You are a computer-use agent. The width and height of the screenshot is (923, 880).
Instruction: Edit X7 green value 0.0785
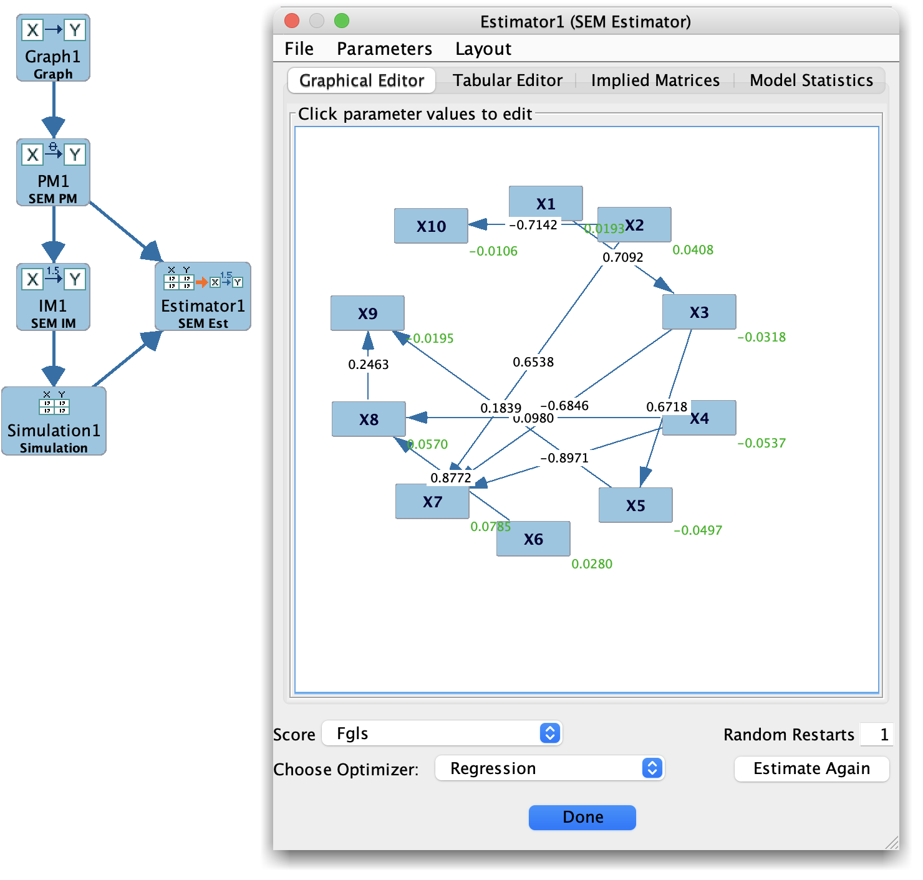pyautogui.click(x=490, y=527)
